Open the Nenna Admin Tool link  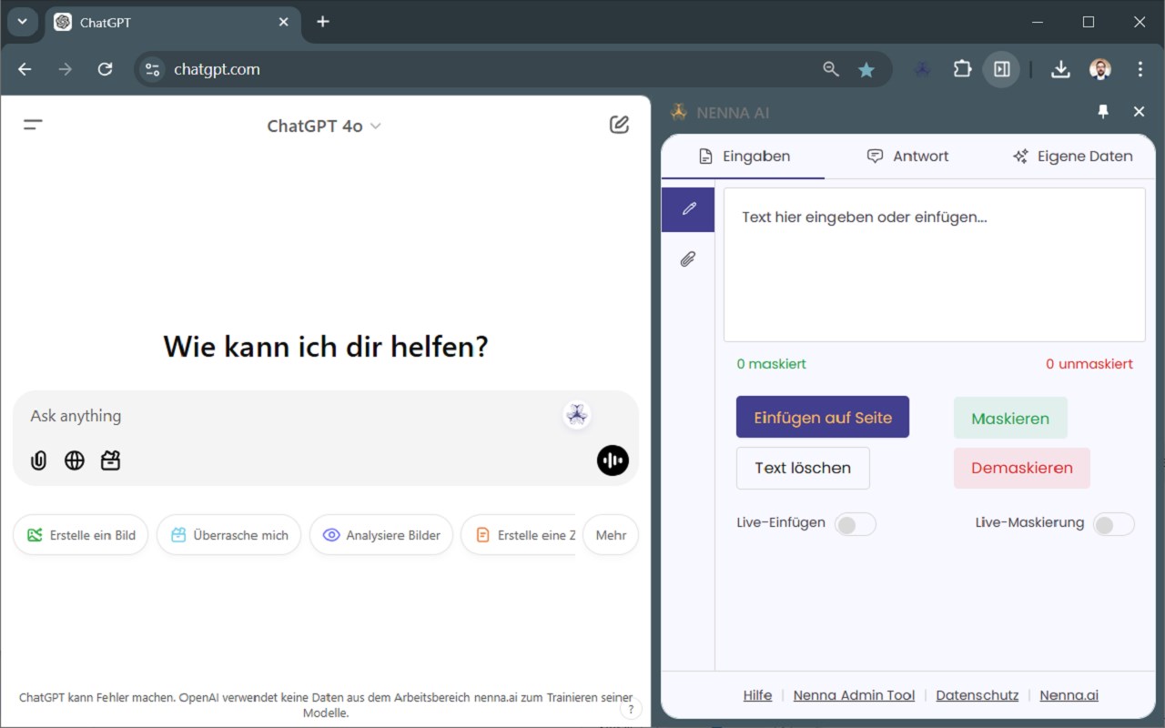[854, 695]
